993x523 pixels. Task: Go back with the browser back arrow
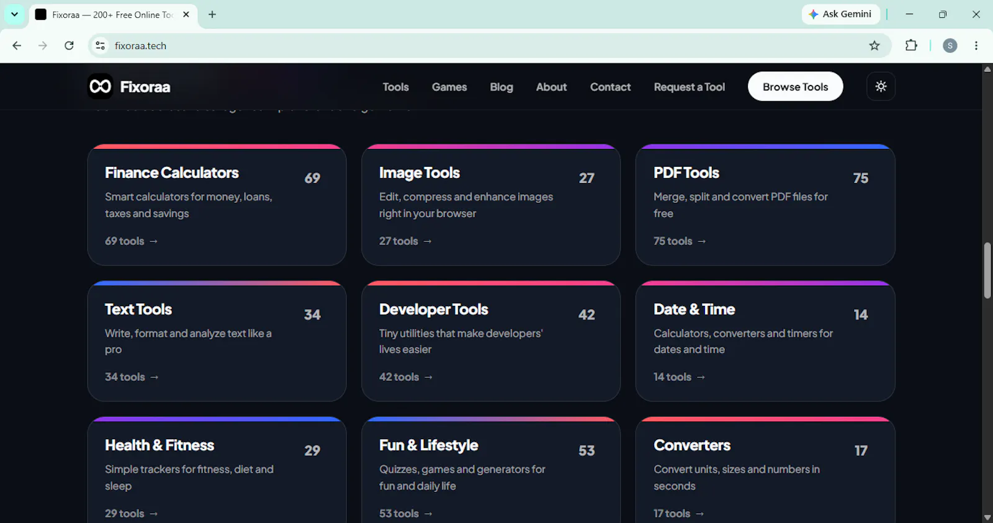pos(17,45)
